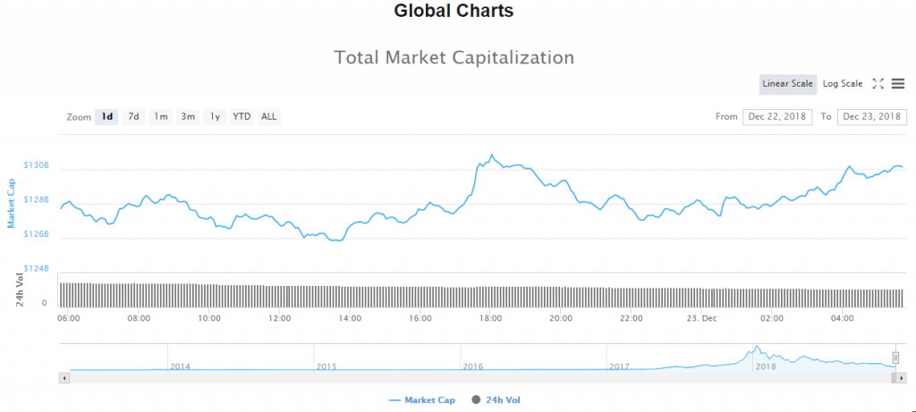Click the navigator horizontal scrollbar track
This screenshot has height=412, width=916.
click(447, 378)
